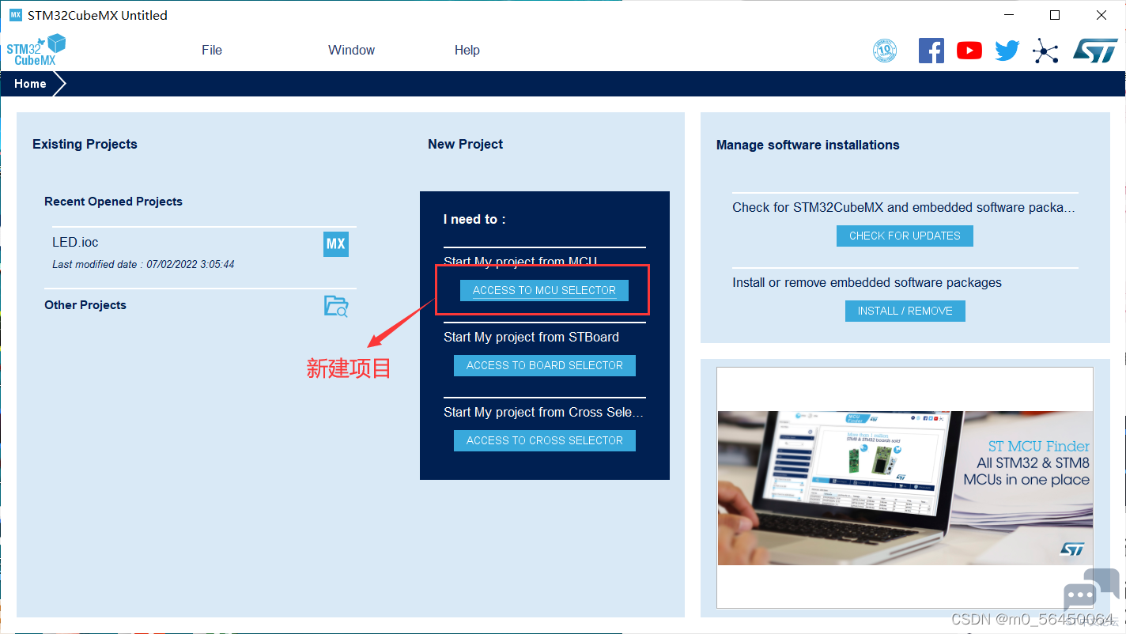Open the 10-year anniversary badge icon
The width and height of the screenshot is (1126, 634).
(x=885, y=51)
